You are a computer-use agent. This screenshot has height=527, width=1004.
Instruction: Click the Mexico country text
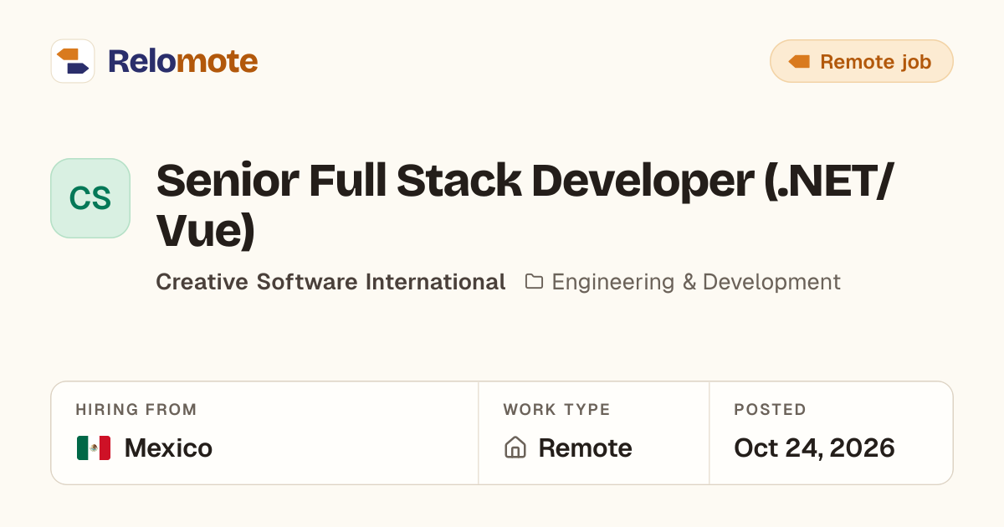[168, 448]
